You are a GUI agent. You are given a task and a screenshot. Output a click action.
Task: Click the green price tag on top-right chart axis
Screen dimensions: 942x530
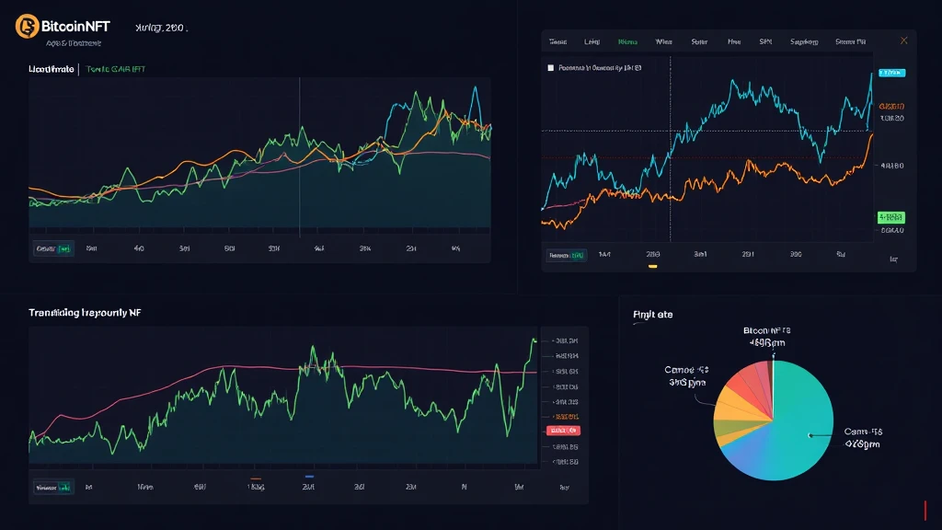pyautogui.click(x=891, y=218)
